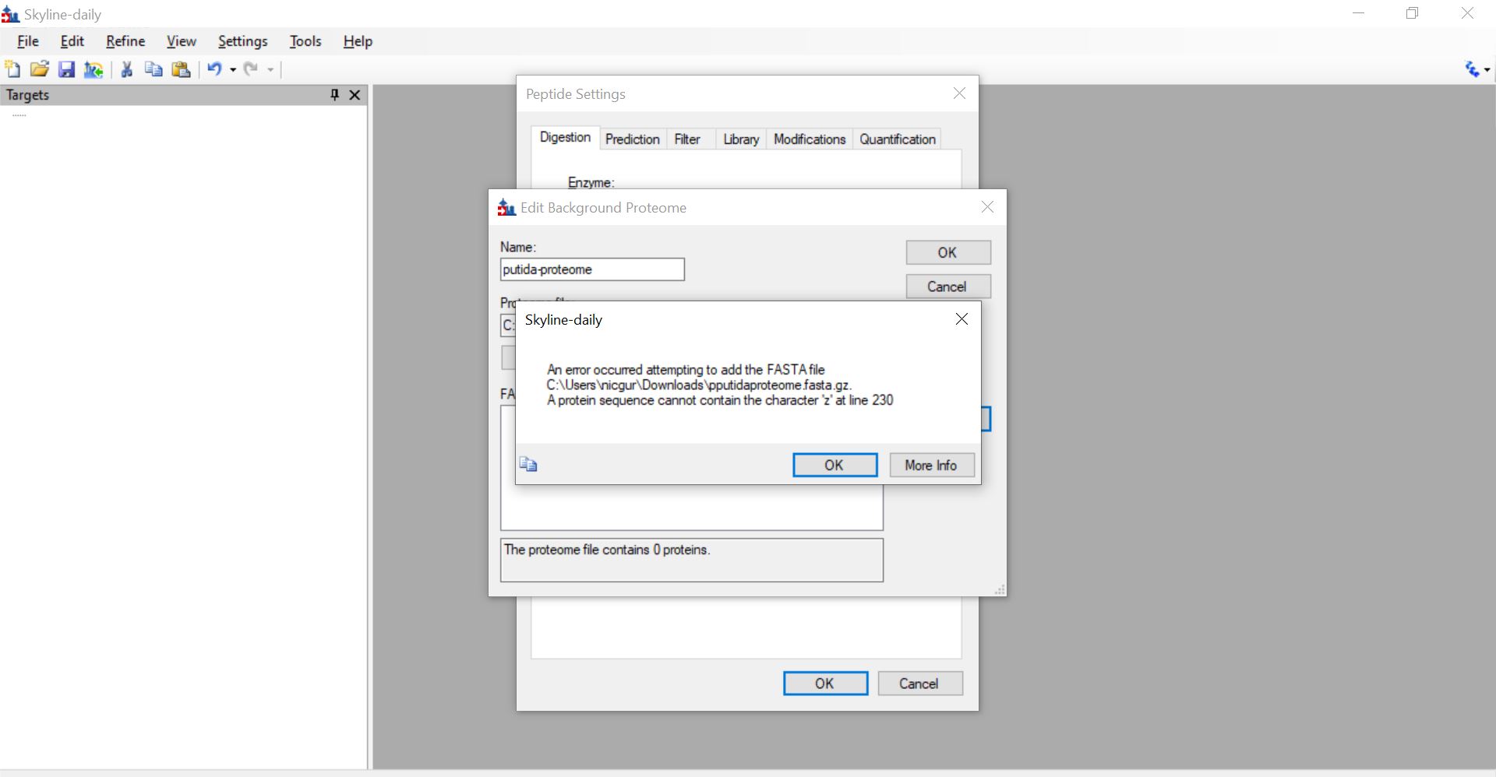1496x777 pixels.
Task: Click the Undo arrow icon
Action: [x=214, y=69]
